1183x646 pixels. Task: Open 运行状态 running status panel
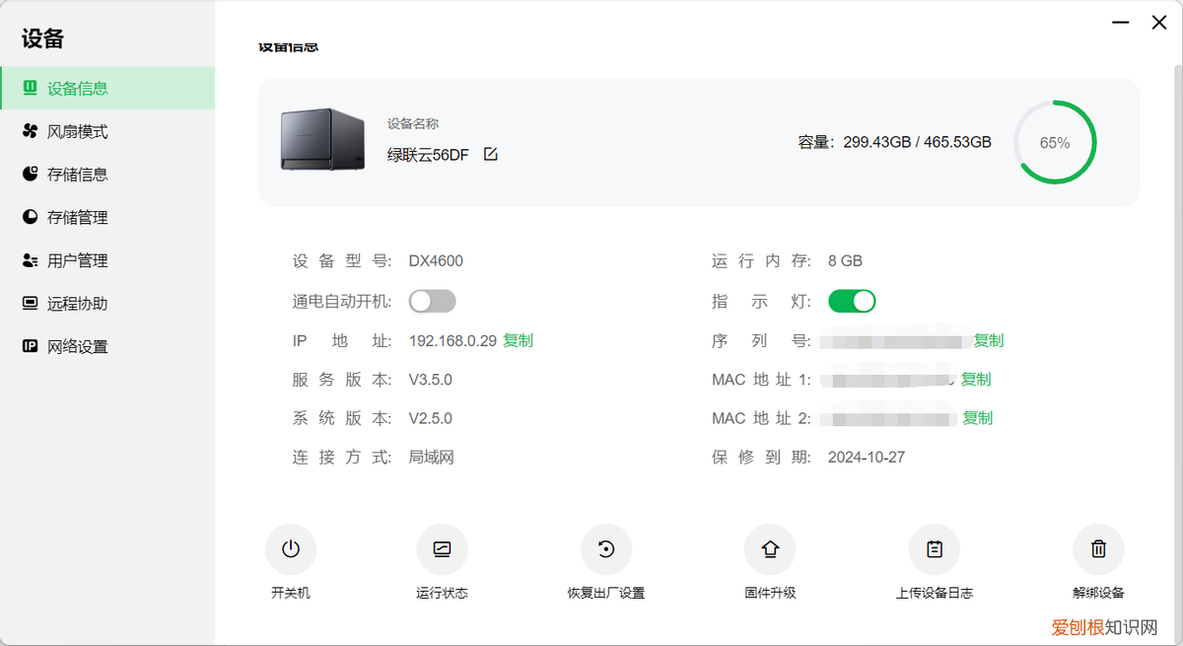tap(442, 549)
